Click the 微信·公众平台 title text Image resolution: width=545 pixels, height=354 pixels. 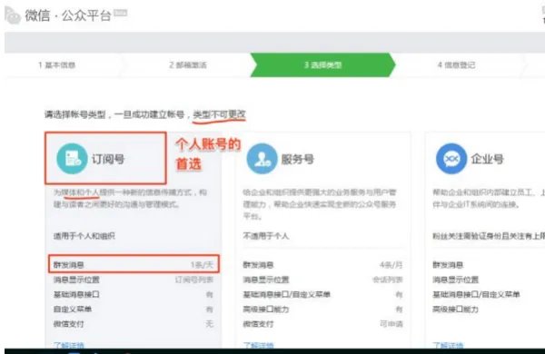pyautogui.click(x=68, y=15)
